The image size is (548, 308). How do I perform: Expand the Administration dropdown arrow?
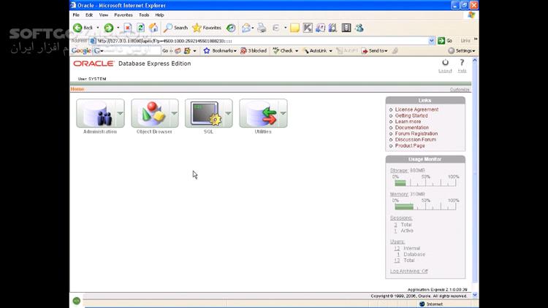click(x=120, y=113)
